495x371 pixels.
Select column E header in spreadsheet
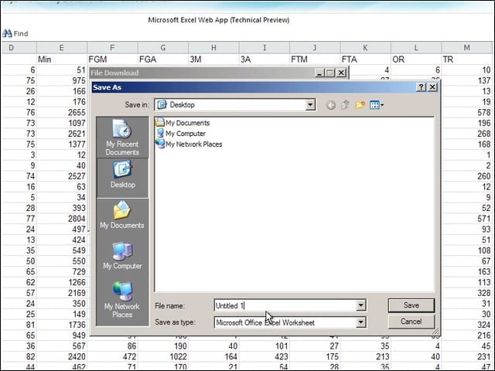(x=62, y=48)
